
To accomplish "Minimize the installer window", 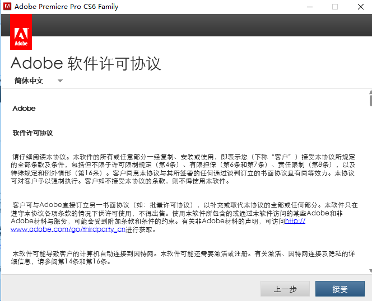I will 310,7.
